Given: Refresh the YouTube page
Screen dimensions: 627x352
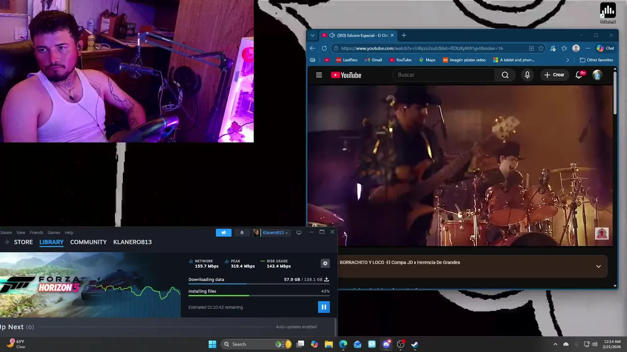Looking at the screenshot, I should (x=324, y=48).
